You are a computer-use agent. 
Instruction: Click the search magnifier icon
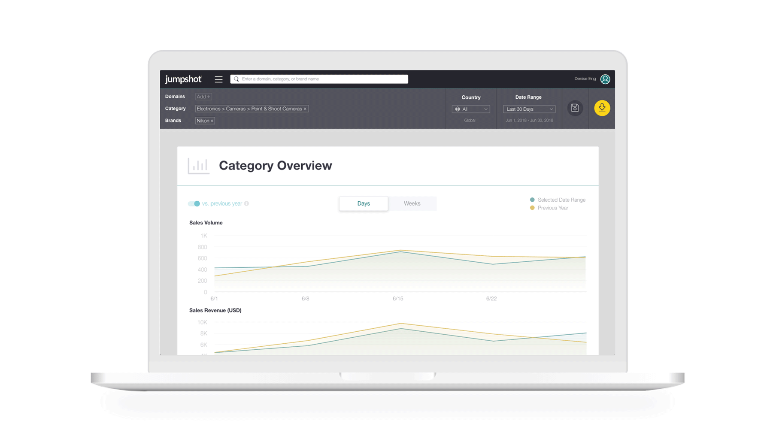coord(236,79)
